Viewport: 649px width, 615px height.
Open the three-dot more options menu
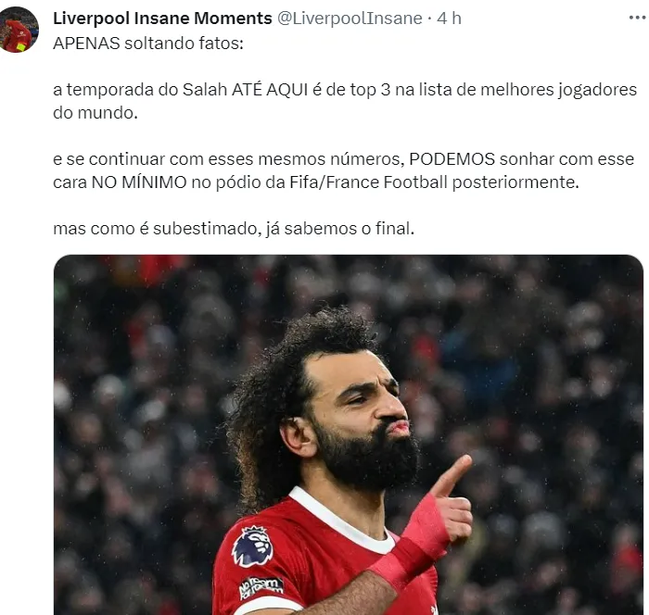pos(638,18)
